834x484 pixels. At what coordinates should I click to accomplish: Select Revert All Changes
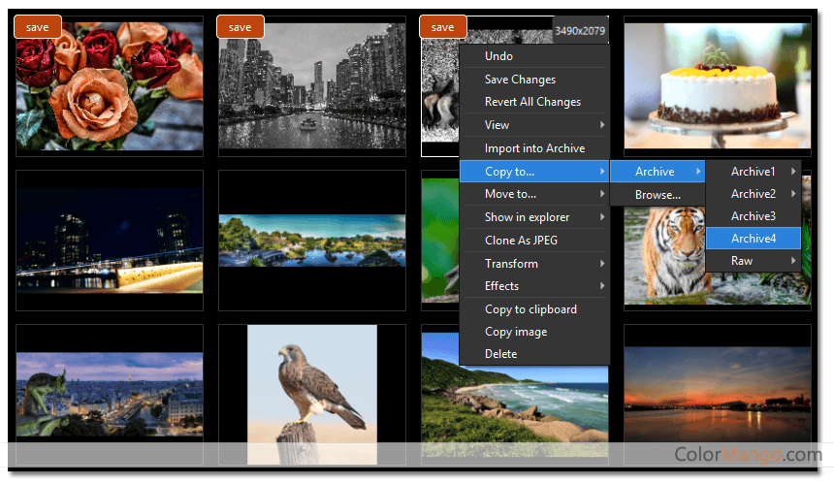point(534,102)
